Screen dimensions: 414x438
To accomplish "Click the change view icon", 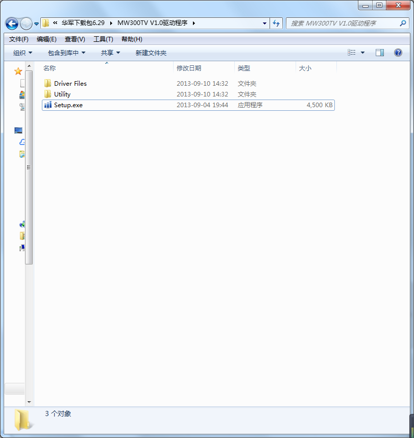I will point(352,53).
